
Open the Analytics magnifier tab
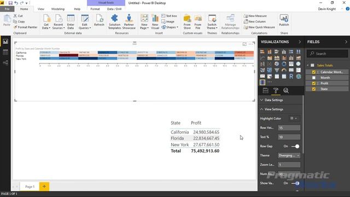[286, 90]
